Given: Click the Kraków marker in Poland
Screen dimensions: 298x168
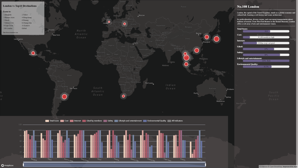Looking at the screenshot, I should tap(125, 24).
